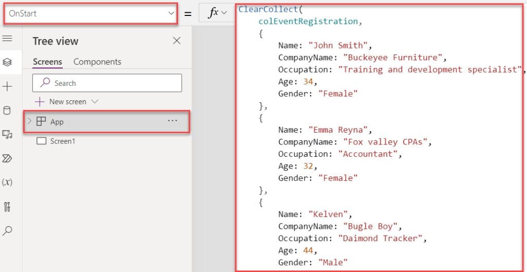Click the Age value 34
This screenshot has width=527, height=272.
(x=308, y=82)
